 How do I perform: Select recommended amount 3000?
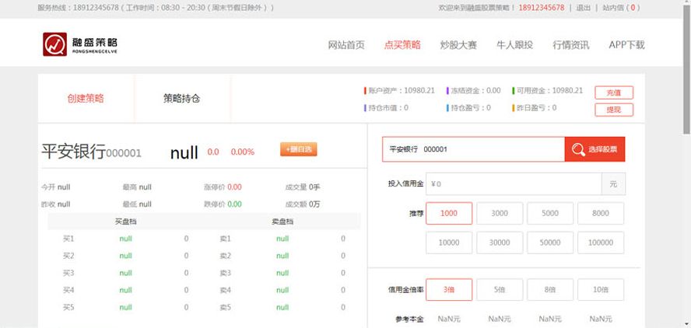point(500,214)
